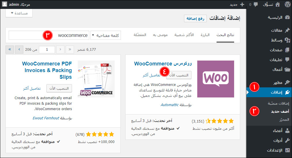Screen dimensions: 292x158
Task: Click the comment icon beside تعليقات
Action: pyautogui.click(x=287, y=60)
